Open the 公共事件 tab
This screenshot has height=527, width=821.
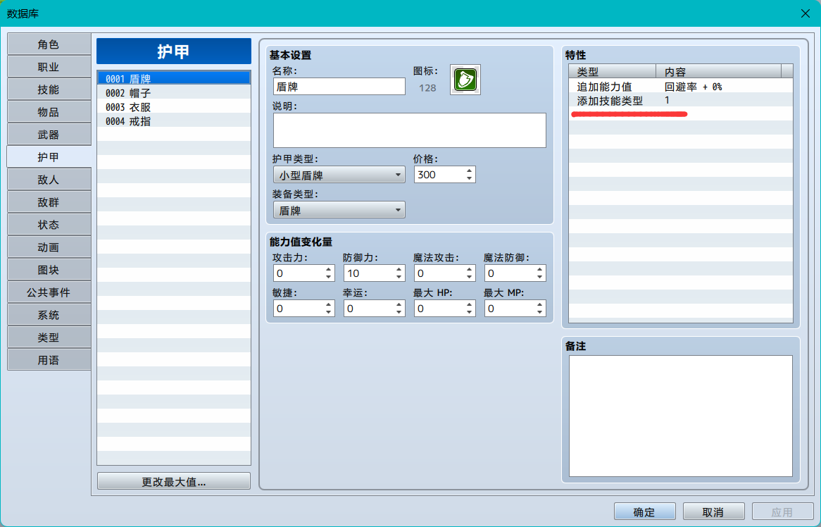tap(49, 292)
